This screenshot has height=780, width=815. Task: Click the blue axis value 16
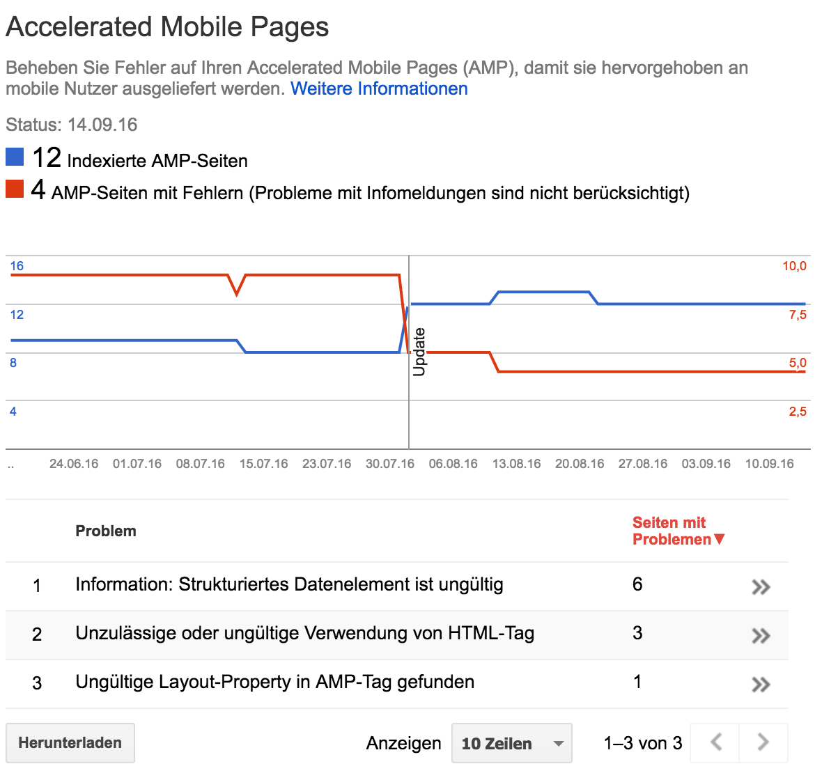(x=17, y=266)
